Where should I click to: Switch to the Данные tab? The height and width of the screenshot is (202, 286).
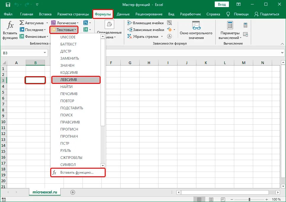click(x=123, y=14)
